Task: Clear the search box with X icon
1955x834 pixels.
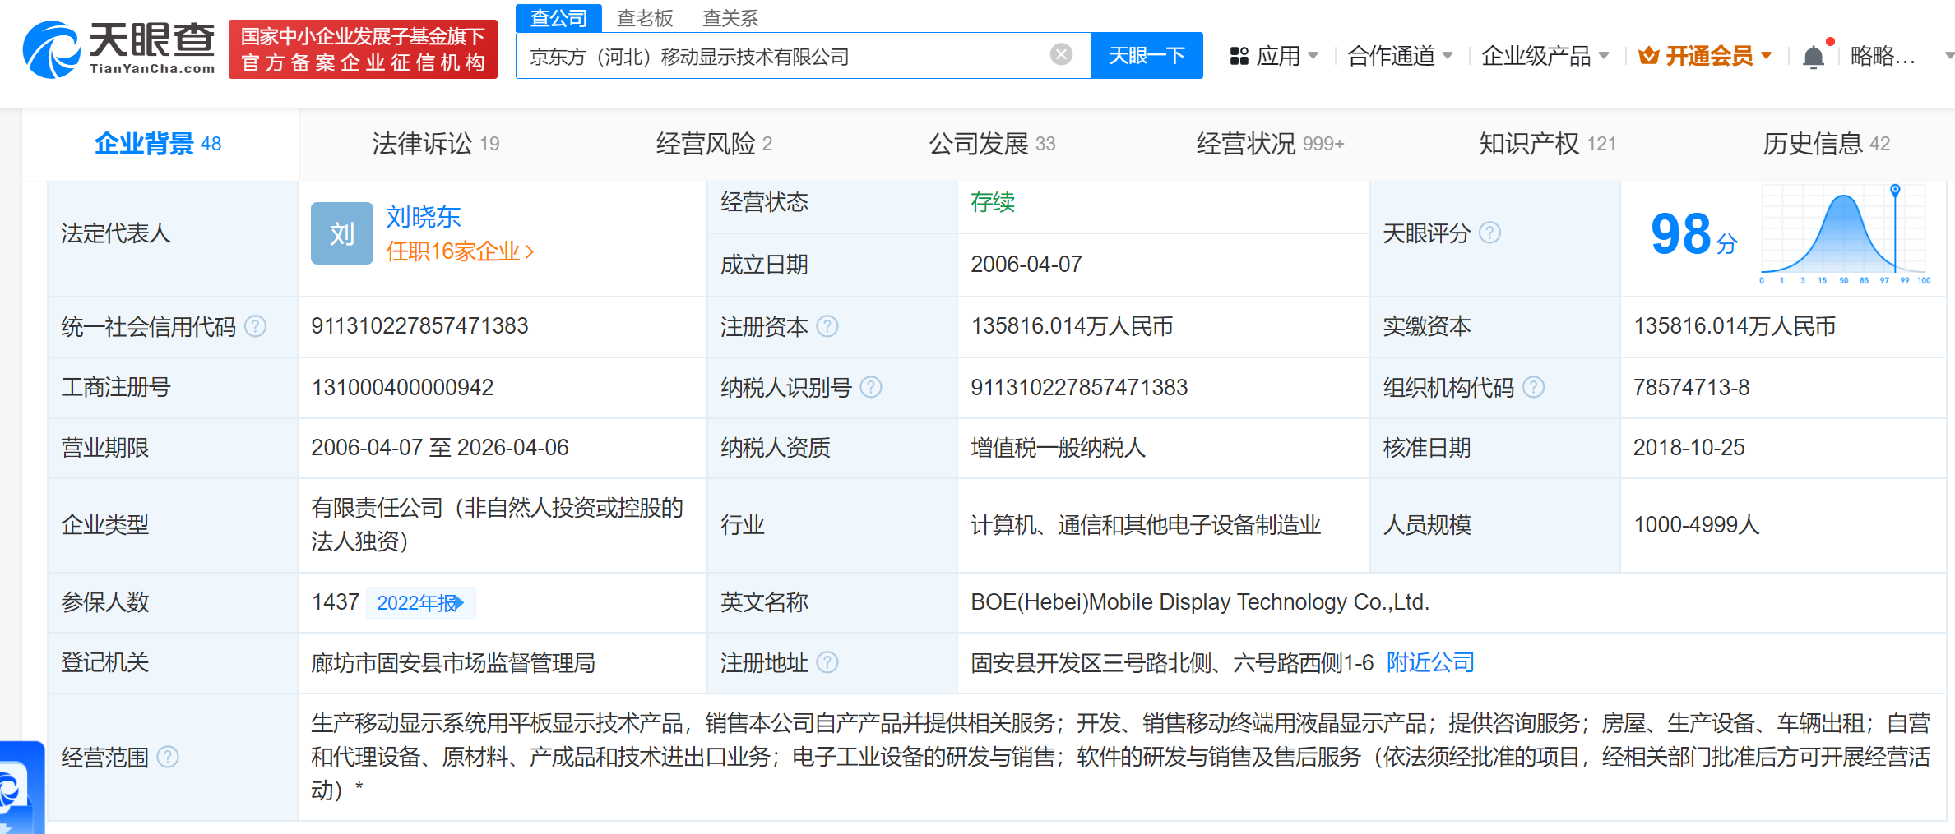Action: click(1061, 54)
